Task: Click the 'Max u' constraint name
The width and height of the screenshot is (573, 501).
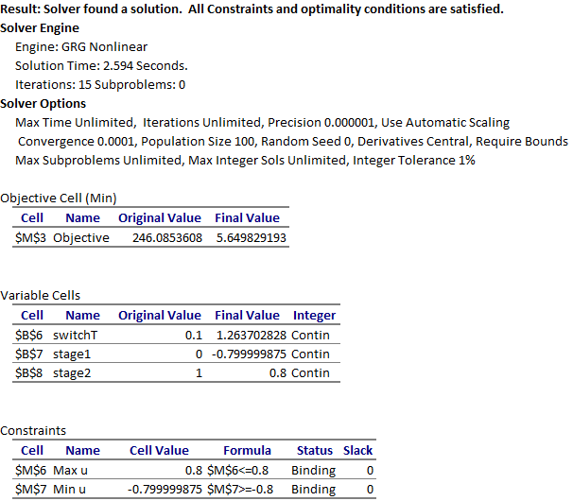Action: pyautogui.click(x=70, y=471)
